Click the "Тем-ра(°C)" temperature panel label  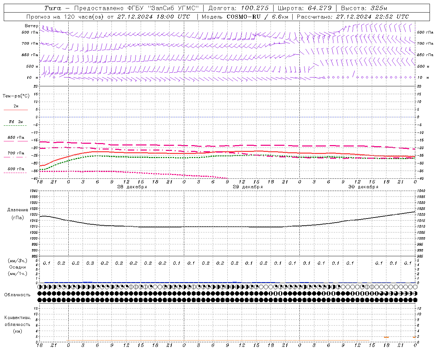point(16,96)
